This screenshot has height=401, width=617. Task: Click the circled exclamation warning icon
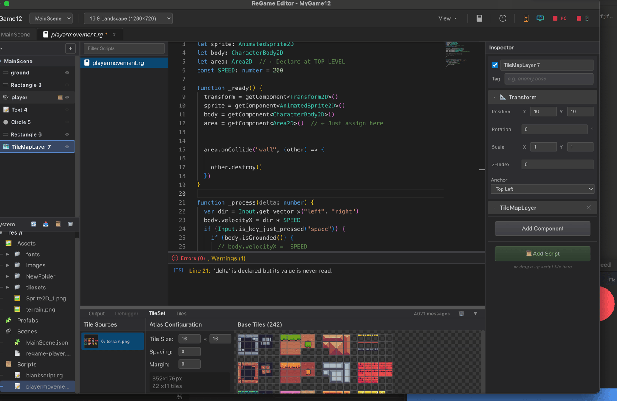503,18
